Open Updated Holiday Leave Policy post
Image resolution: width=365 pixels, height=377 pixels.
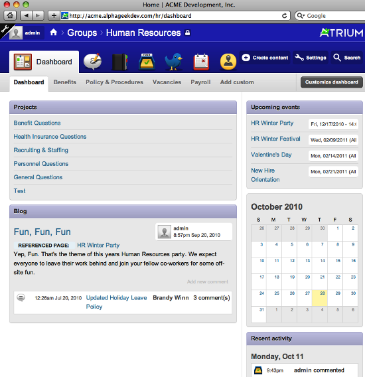[x=116, y=302]
